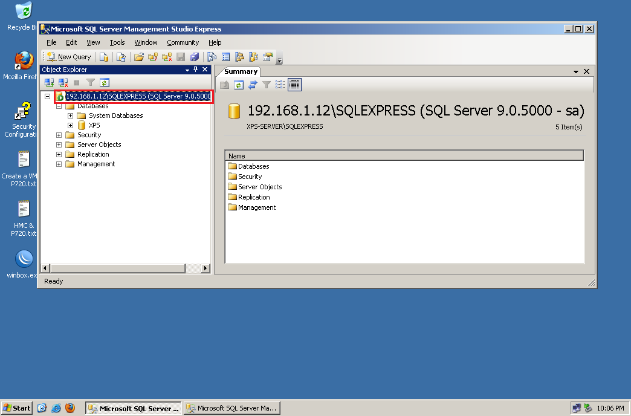Select the XPS database in the tree

(94, 125)
